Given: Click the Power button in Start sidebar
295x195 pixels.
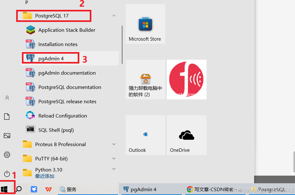Looking at the screenshot, I should [7, 174].
